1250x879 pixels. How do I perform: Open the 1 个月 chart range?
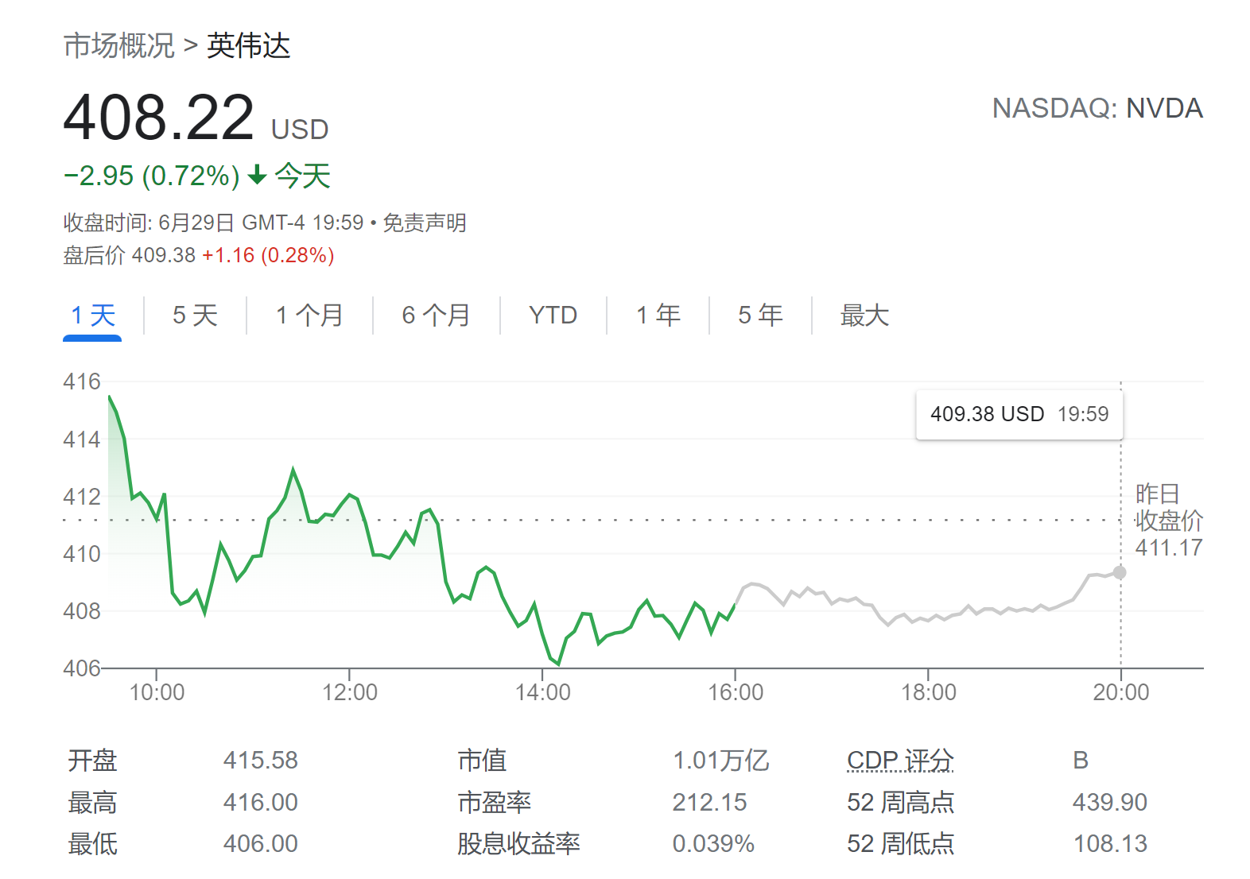point(309,316)
